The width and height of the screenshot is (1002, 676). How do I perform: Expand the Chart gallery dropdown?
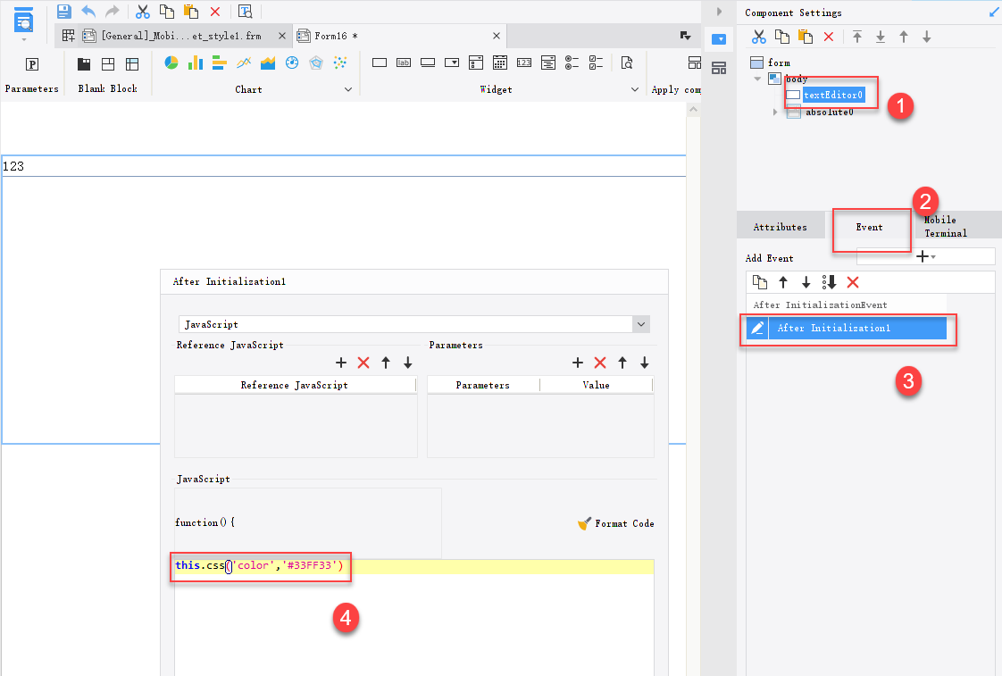click(348, 89)
